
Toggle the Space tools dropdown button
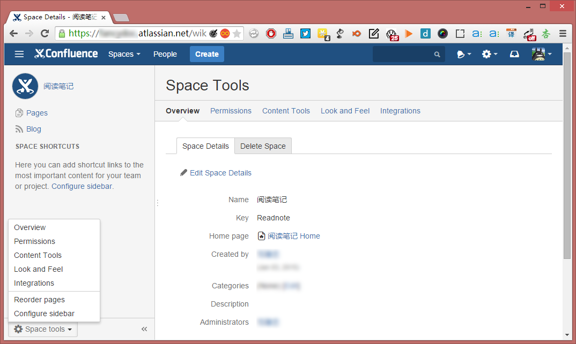43,329
